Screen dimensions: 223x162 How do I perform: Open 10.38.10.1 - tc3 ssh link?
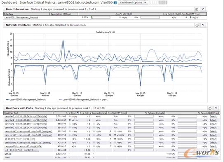point(20,139)
